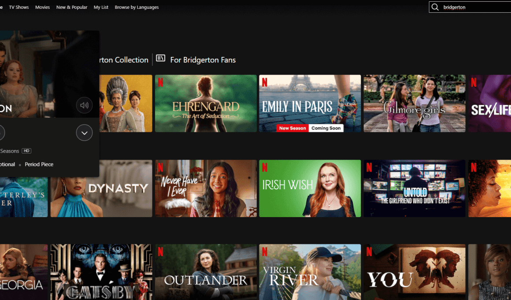Open the Virgin River thumbnail
Image resolution: width=511 pixels, height=300 pixels.
pyautogui.click(x=310, y=272)
